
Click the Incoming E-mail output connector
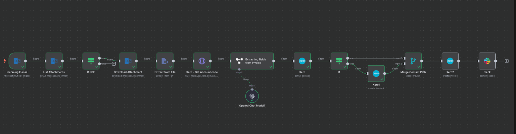[x=25, y=61]
